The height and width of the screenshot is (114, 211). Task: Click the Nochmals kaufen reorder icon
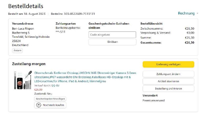39,105
